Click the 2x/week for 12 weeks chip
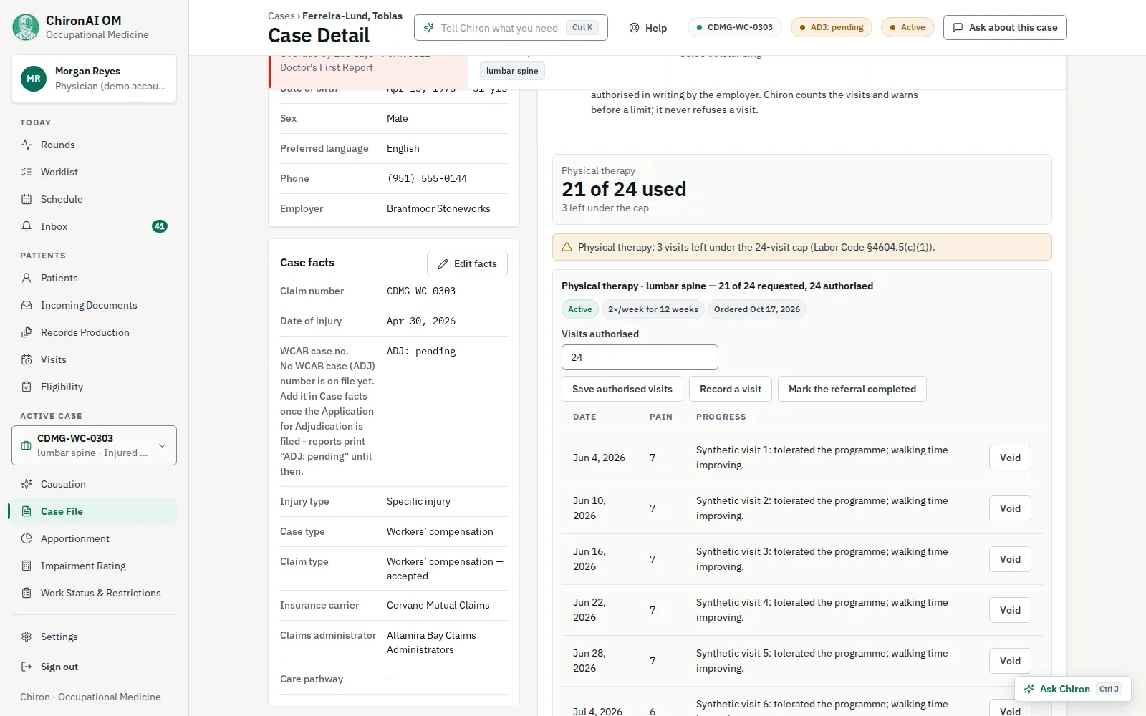1146x716 pixels. tap(653, 309)
